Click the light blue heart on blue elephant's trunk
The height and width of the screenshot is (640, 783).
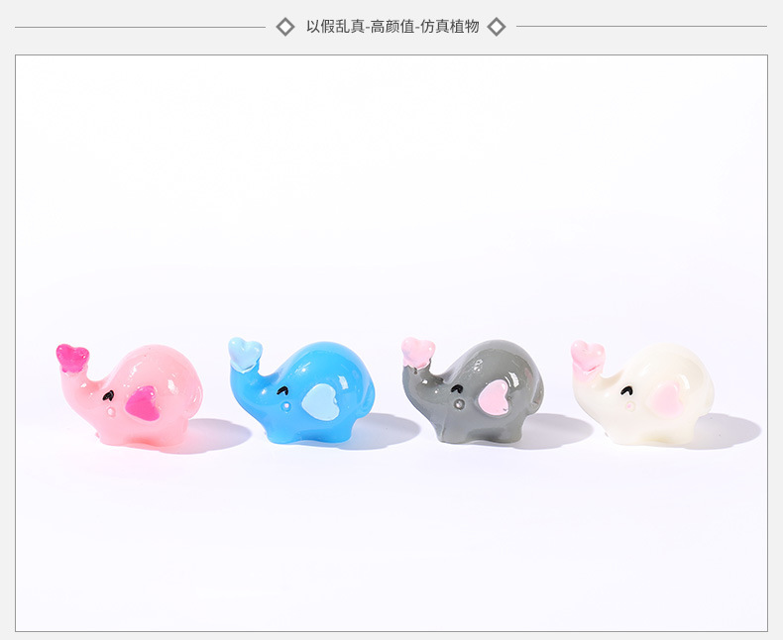(x=245, y=354)
